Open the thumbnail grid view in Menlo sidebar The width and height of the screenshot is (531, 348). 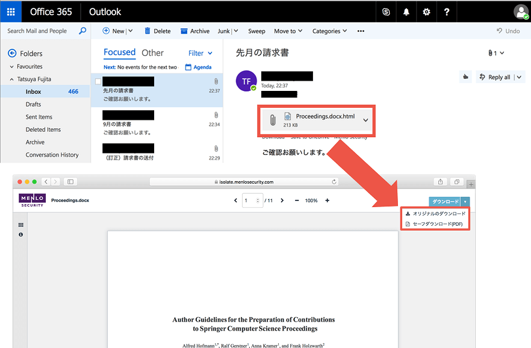[21, 225]
